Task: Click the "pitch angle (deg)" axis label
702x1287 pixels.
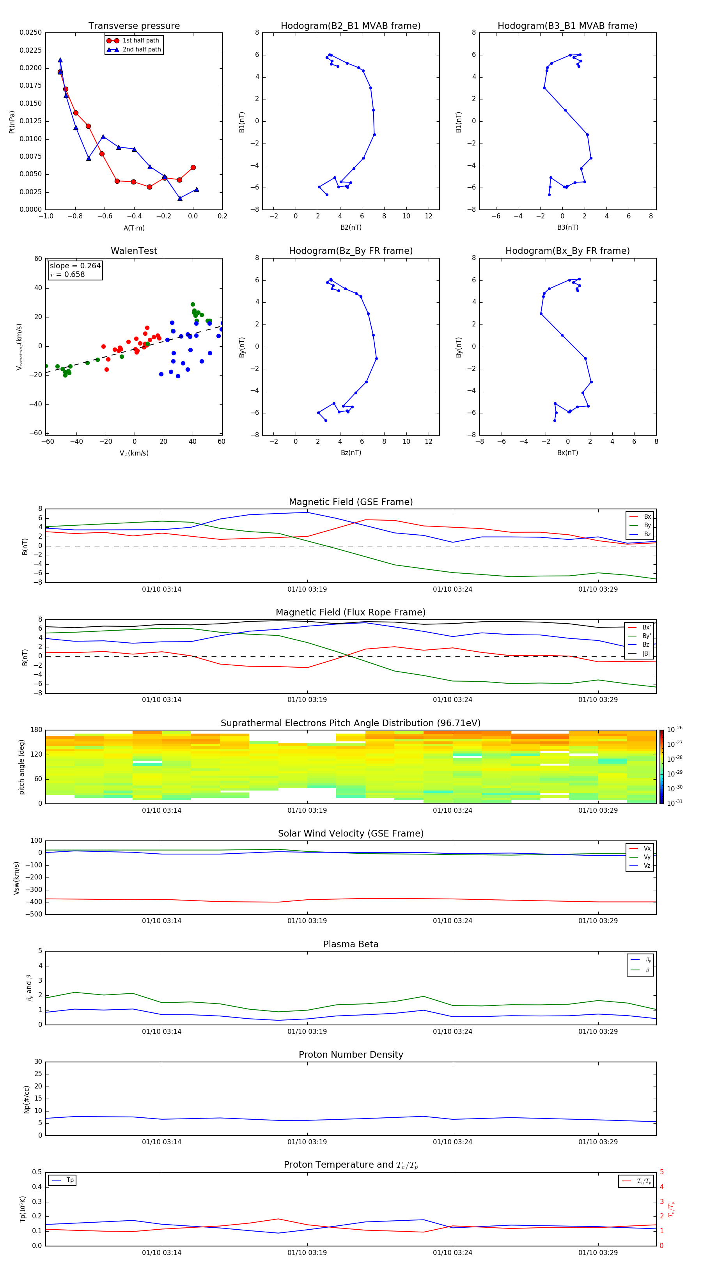Action: (x=21, y=766)
